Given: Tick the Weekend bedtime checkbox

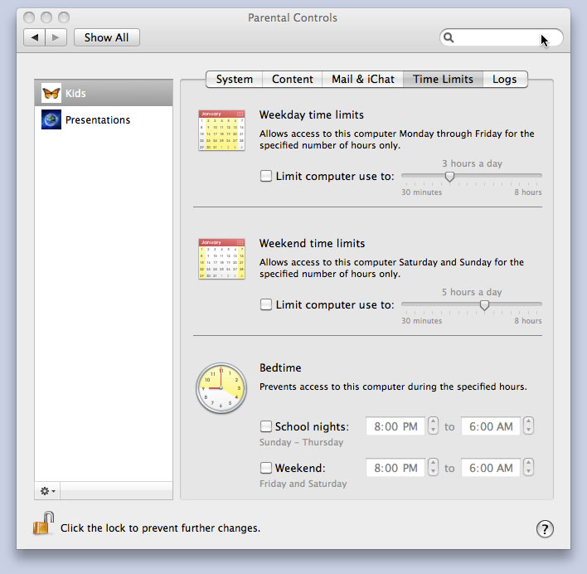Looking at the screenshot, I should pos(266,468).
